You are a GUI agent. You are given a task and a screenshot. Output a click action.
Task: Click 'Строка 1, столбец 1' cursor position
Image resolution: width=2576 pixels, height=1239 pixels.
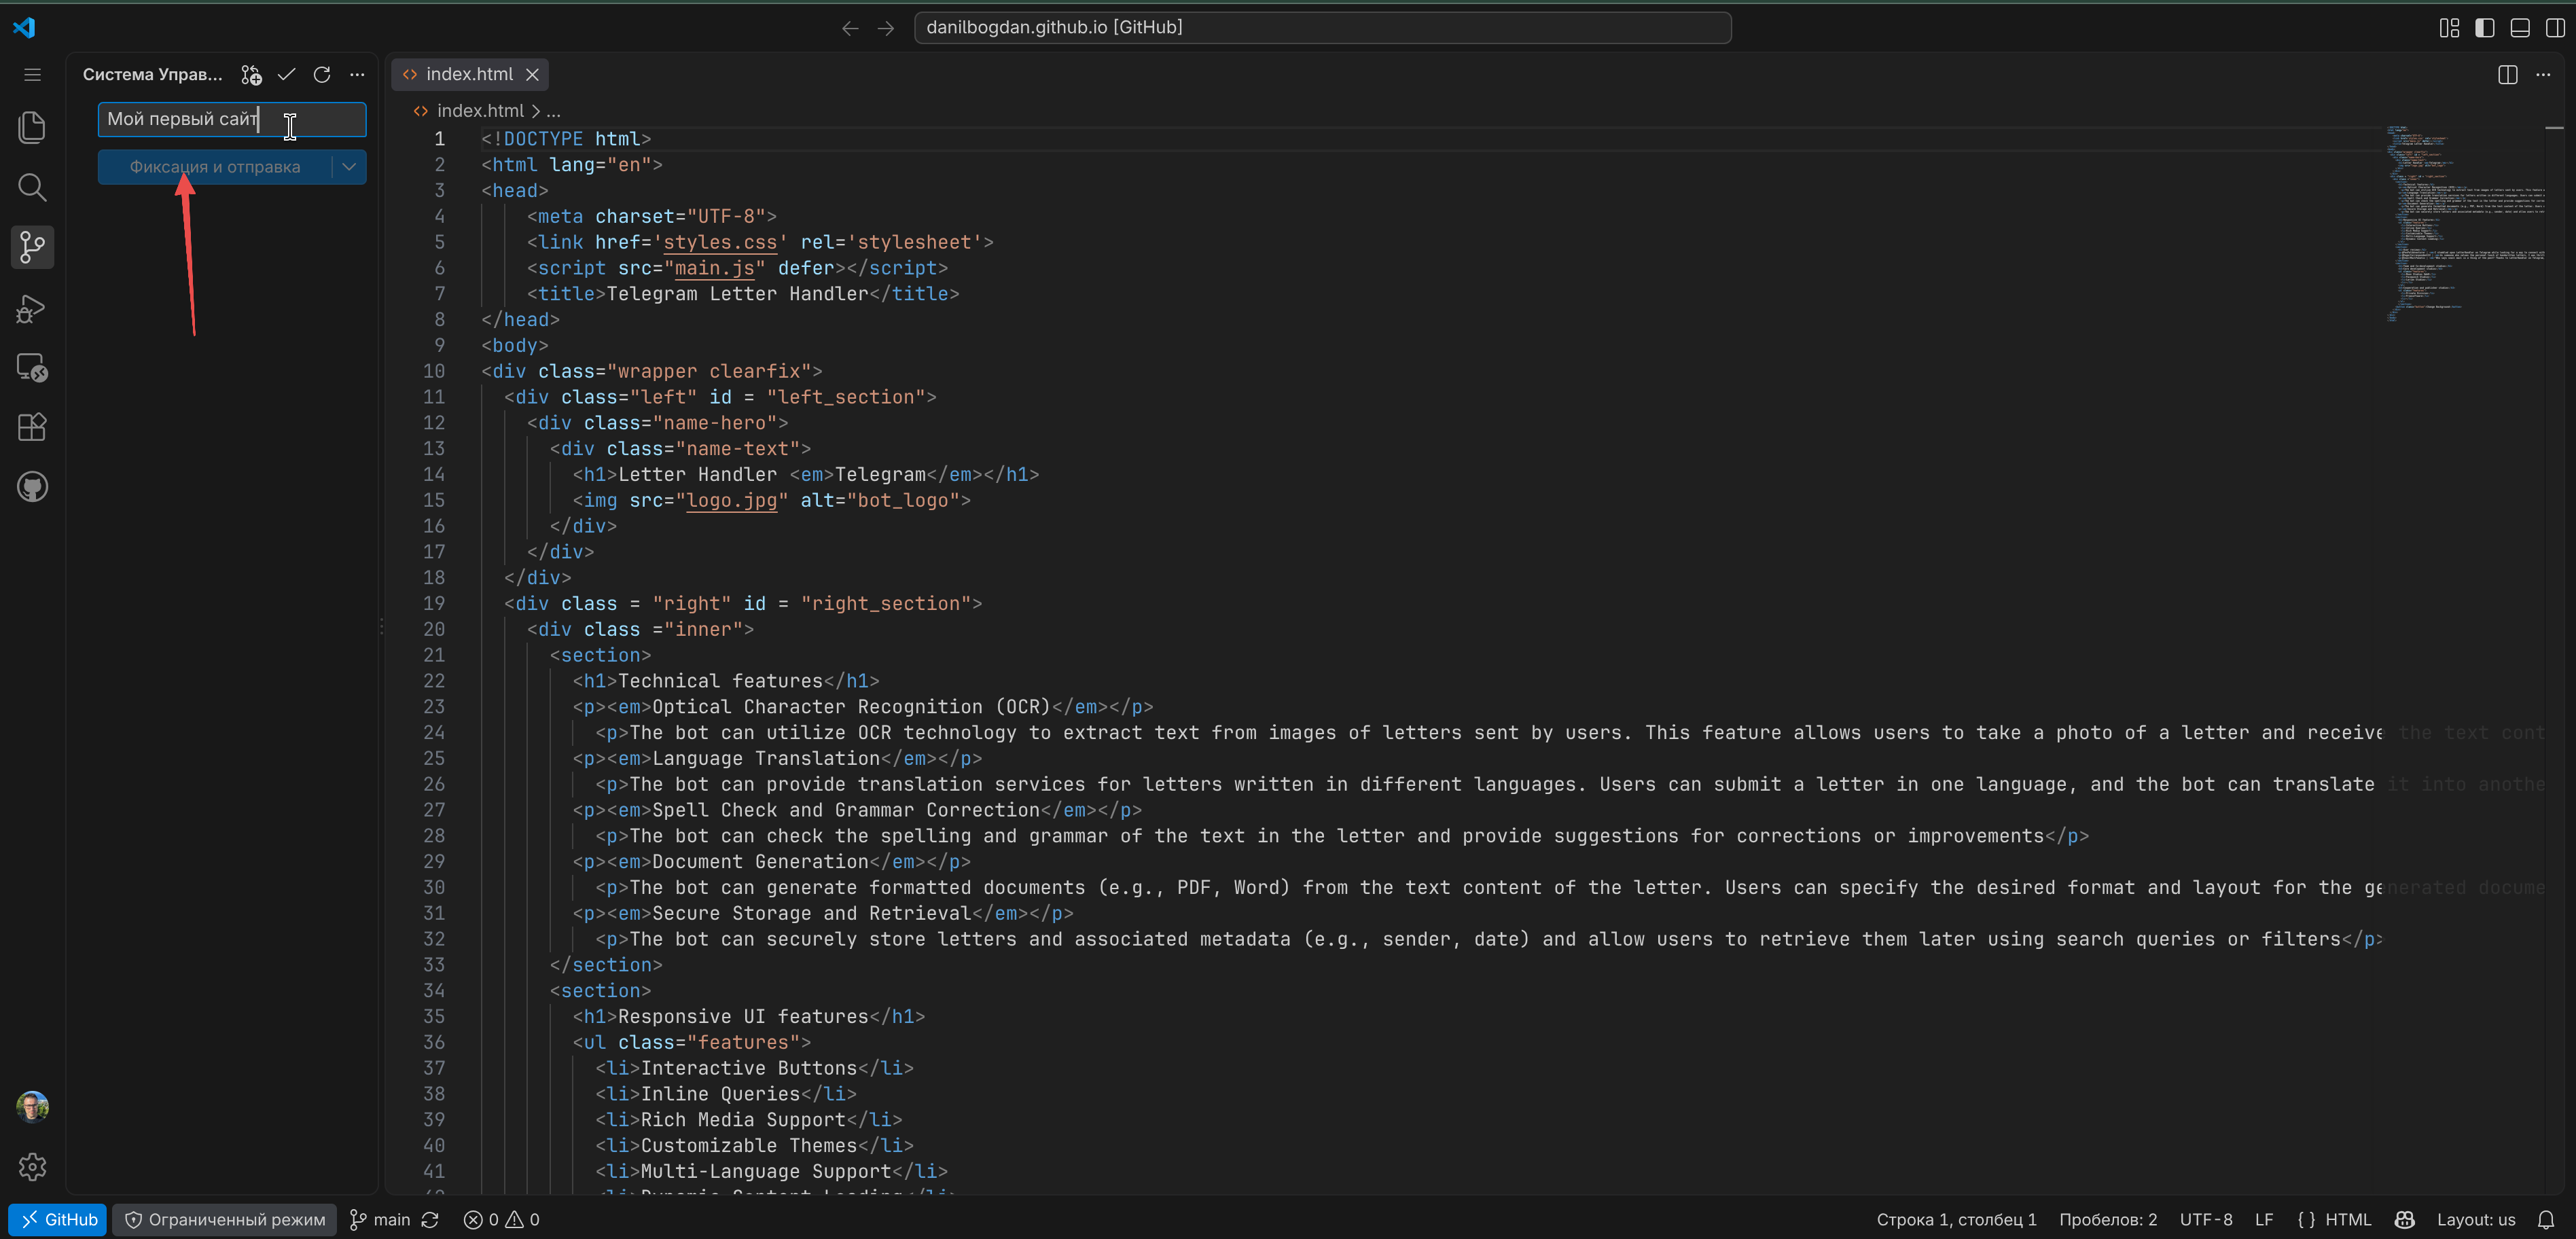pyautogui.click(x=1956, y=1220)
